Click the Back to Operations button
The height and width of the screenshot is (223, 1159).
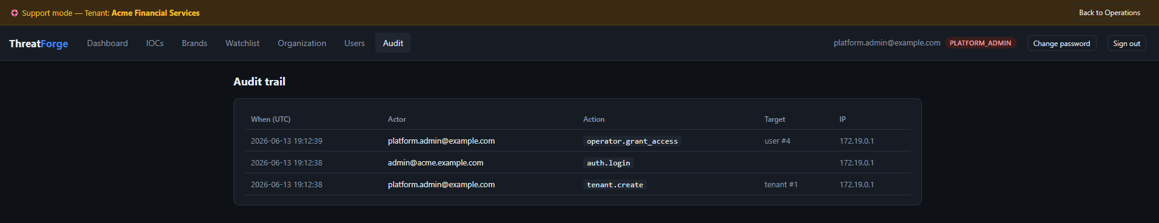coord(1109,13)
